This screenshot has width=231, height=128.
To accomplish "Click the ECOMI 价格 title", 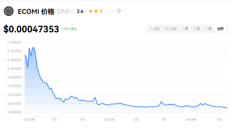I will tap(36, 11).
